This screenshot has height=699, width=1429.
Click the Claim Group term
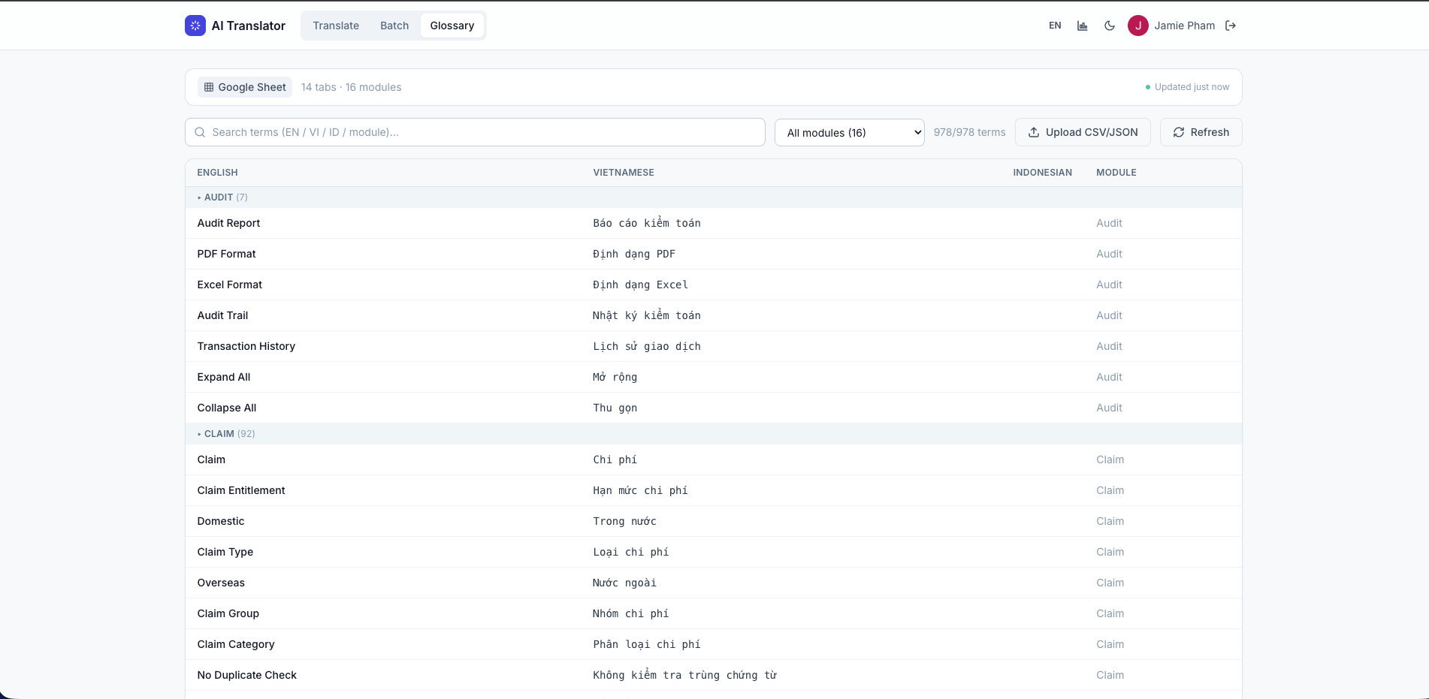(x=228, y=613)
